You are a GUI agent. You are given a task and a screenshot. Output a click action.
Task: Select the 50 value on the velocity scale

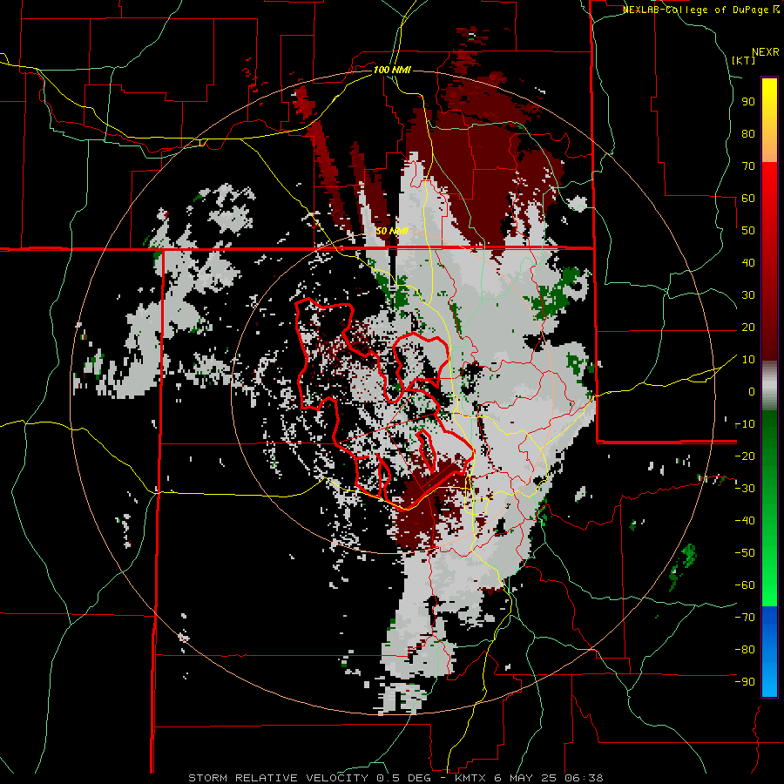coord(748,231)
